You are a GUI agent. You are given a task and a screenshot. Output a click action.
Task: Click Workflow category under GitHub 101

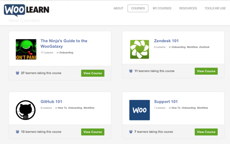point(89,108)
